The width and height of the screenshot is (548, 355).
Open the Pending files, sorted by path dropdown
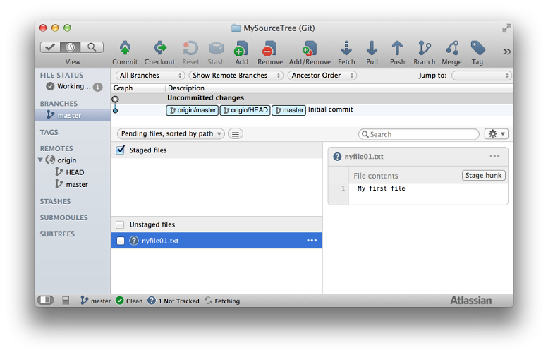click(x=171, y=133)
